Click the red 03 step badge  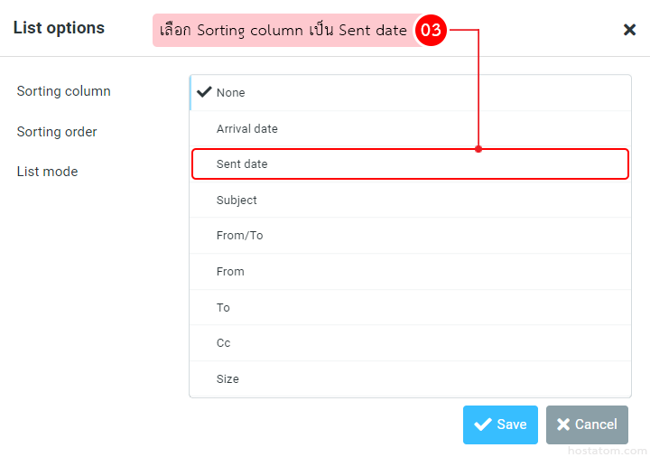(x=431, y=30)
